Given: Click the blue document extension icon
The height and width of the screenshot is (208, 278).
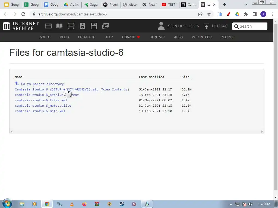Looking at the screenshot, I should click(x=220, y=14).
